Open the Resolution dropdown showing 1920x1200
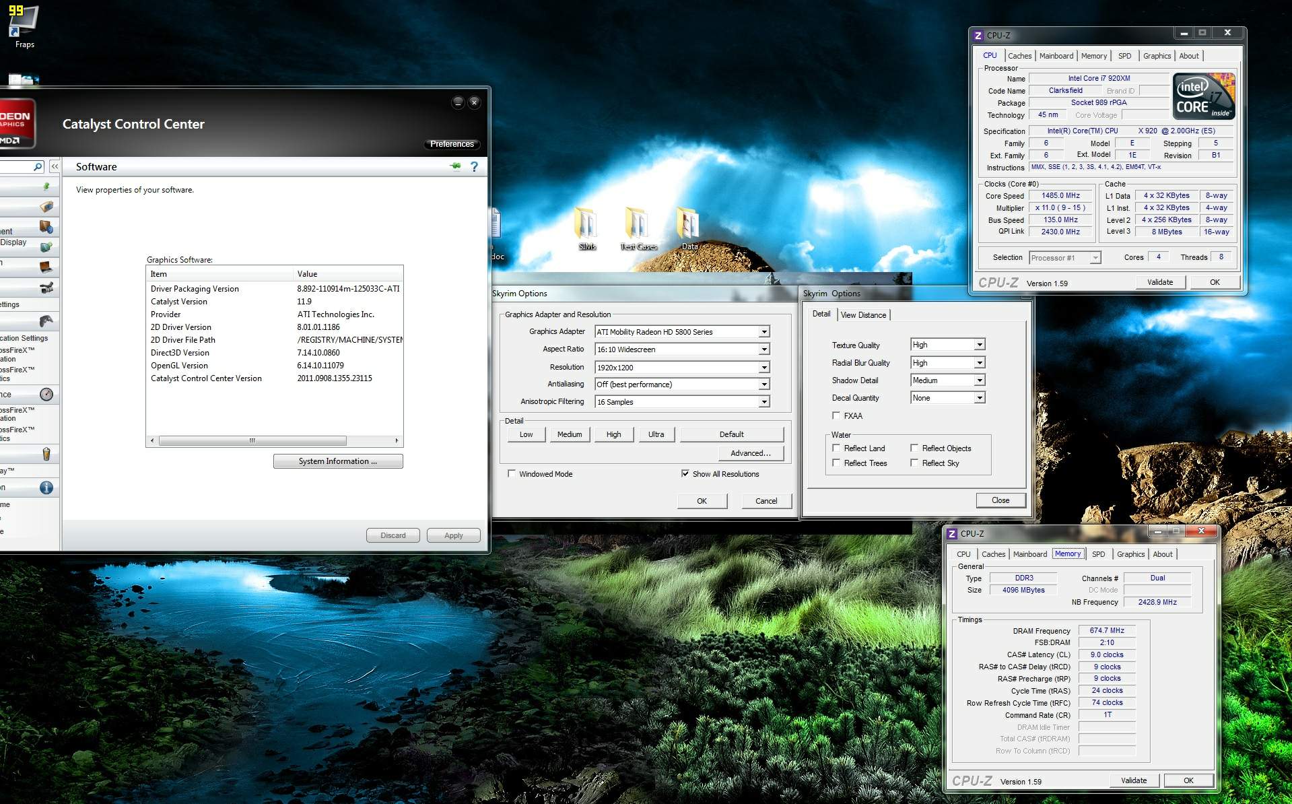Image resolution: width=1292 pixels, height=804 pixels. [682, 367]
